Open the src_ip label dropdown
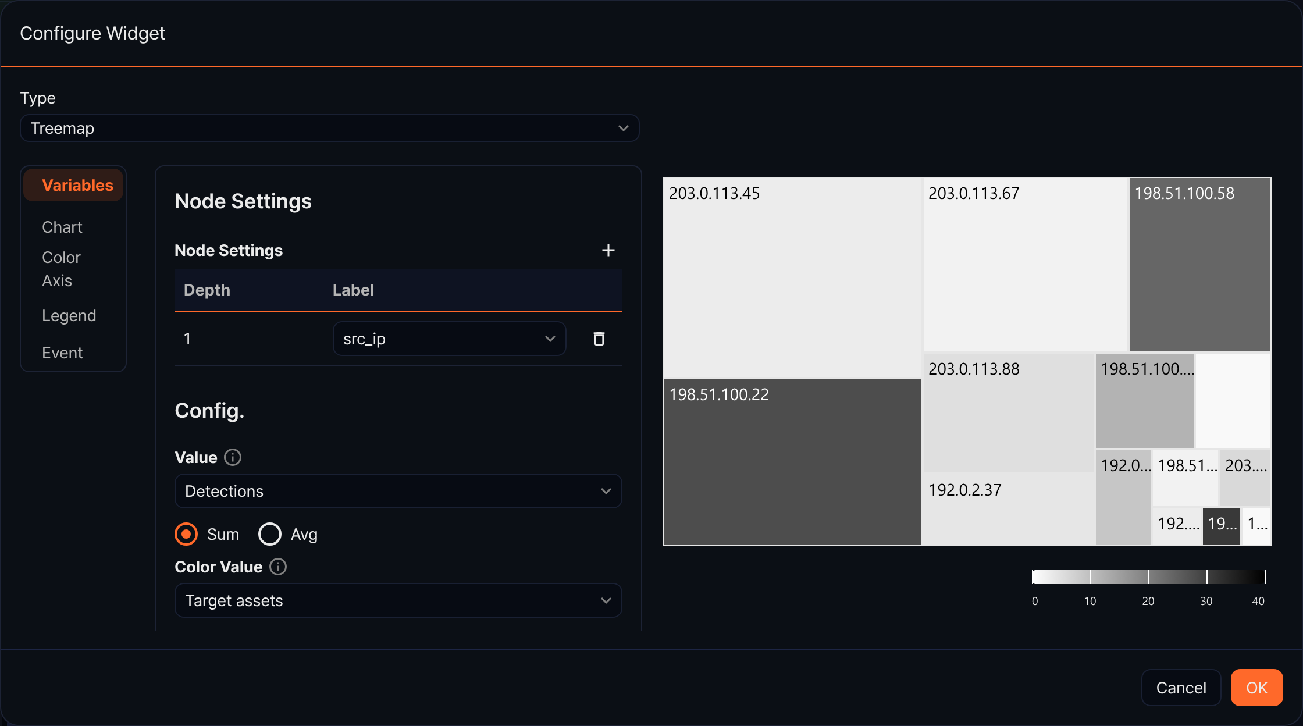 449,339
